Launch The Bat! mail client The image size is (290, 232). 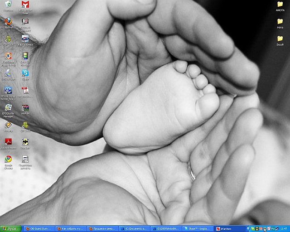pos(25,144)
